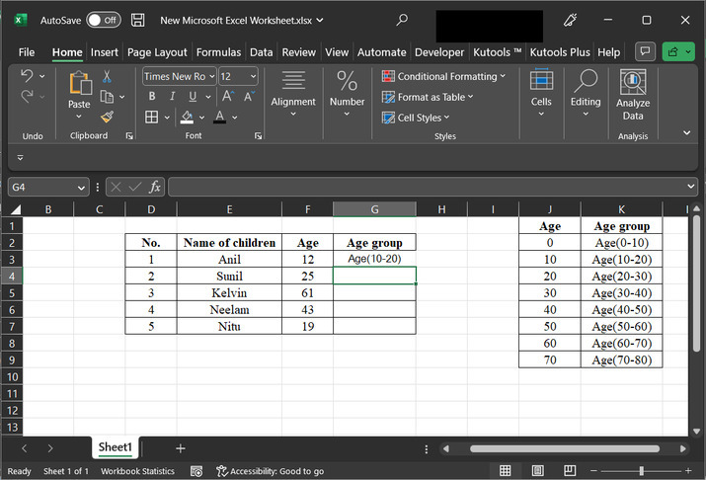706x480 pixels.
Task: Click Increase Font Size icon
Action: [226, 97]
